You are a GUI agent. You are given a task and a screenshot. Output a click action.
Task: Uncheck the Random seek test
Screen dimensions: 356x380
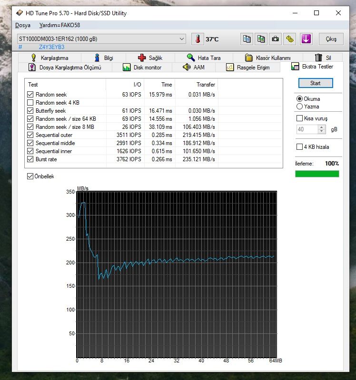coord(30,94)
